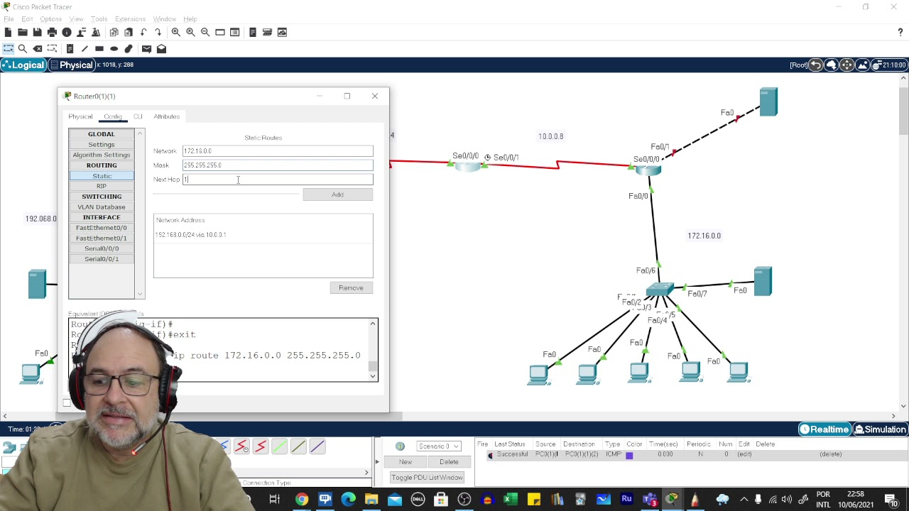This screenshot has width=909, height=511.
Task: Click the server connected to Fa0/7
Action: tap(763, 281)
